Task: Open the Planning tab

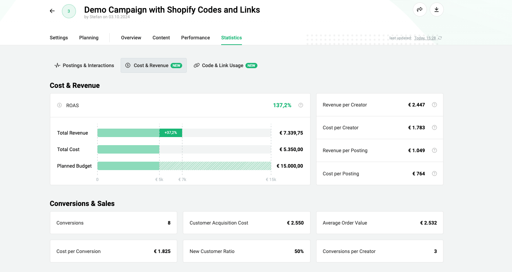Action: tap(89, 38)
